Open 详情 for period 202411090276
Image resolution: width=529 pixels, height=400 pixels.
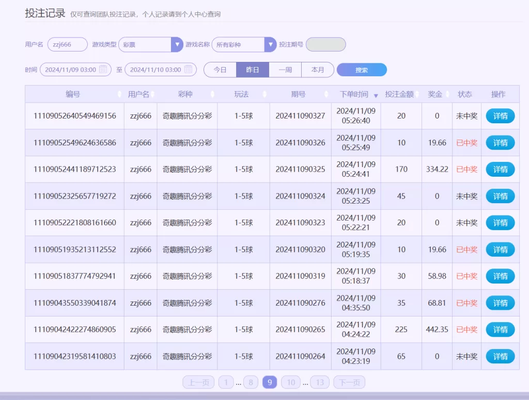[x=500, y=303]
